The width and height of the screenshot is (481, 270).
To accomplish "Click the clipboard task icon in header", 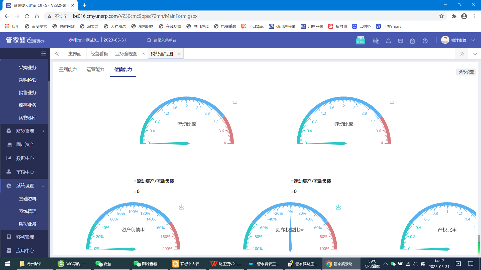I will (x=412, y=41).
